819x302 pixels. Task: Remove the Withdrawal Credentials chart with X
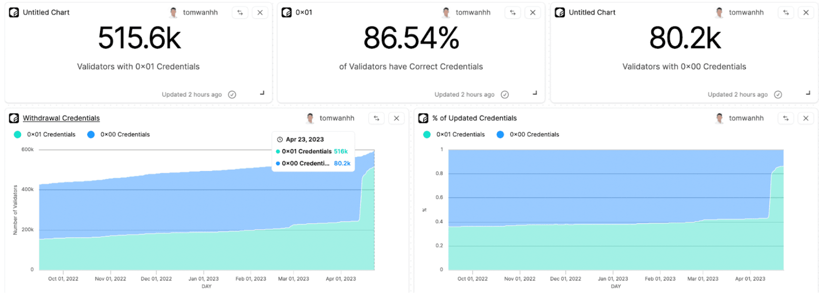point(397,119)
